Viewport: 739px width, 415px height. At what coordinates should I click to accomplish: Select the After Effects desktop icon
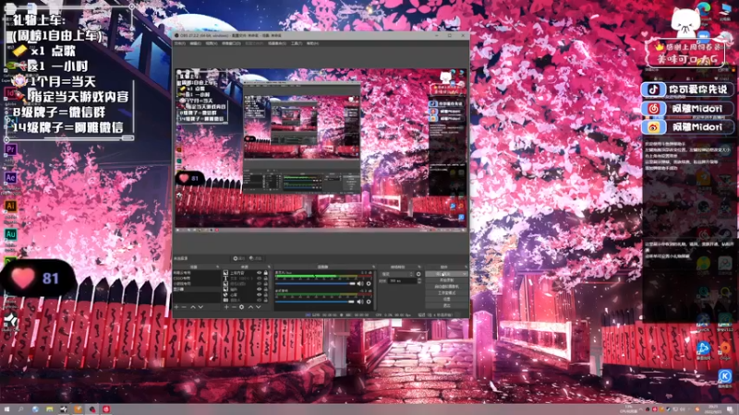point(10,178)
